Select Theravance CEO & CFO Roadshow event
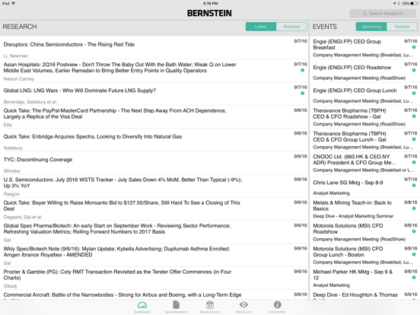 [364, 117]
